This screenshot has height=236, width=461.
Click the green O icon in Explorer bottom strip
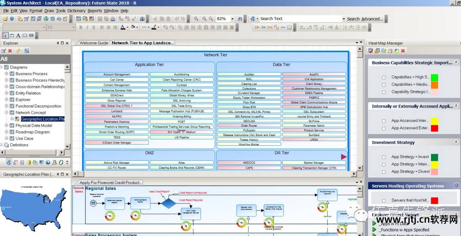tap(61, 162)
